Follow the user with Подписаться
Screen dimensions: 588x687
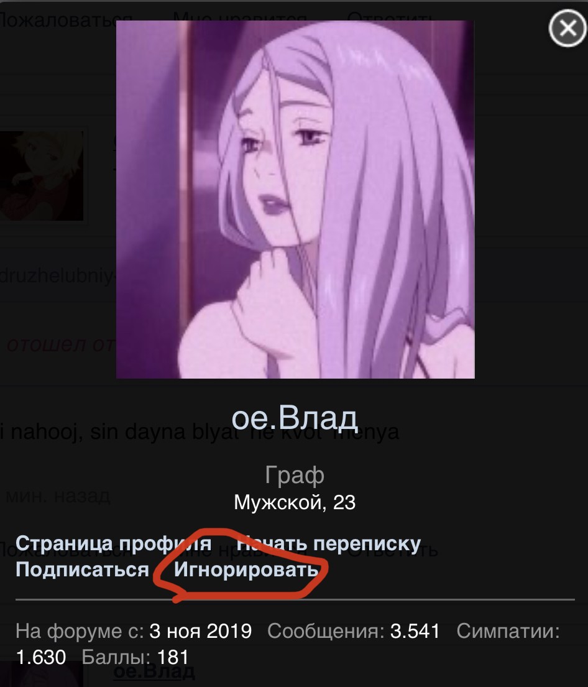83,569
